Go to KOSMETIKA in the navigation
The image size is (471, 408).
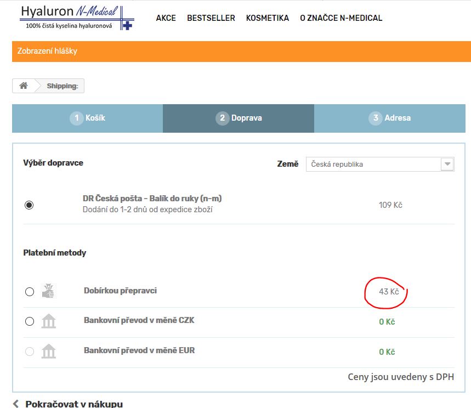(267, 18)
